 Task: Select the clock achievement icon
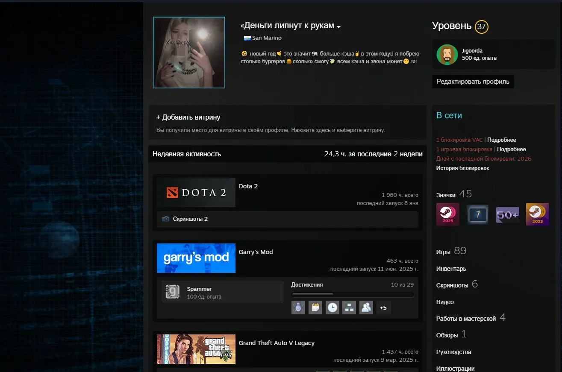coord(332,307)
